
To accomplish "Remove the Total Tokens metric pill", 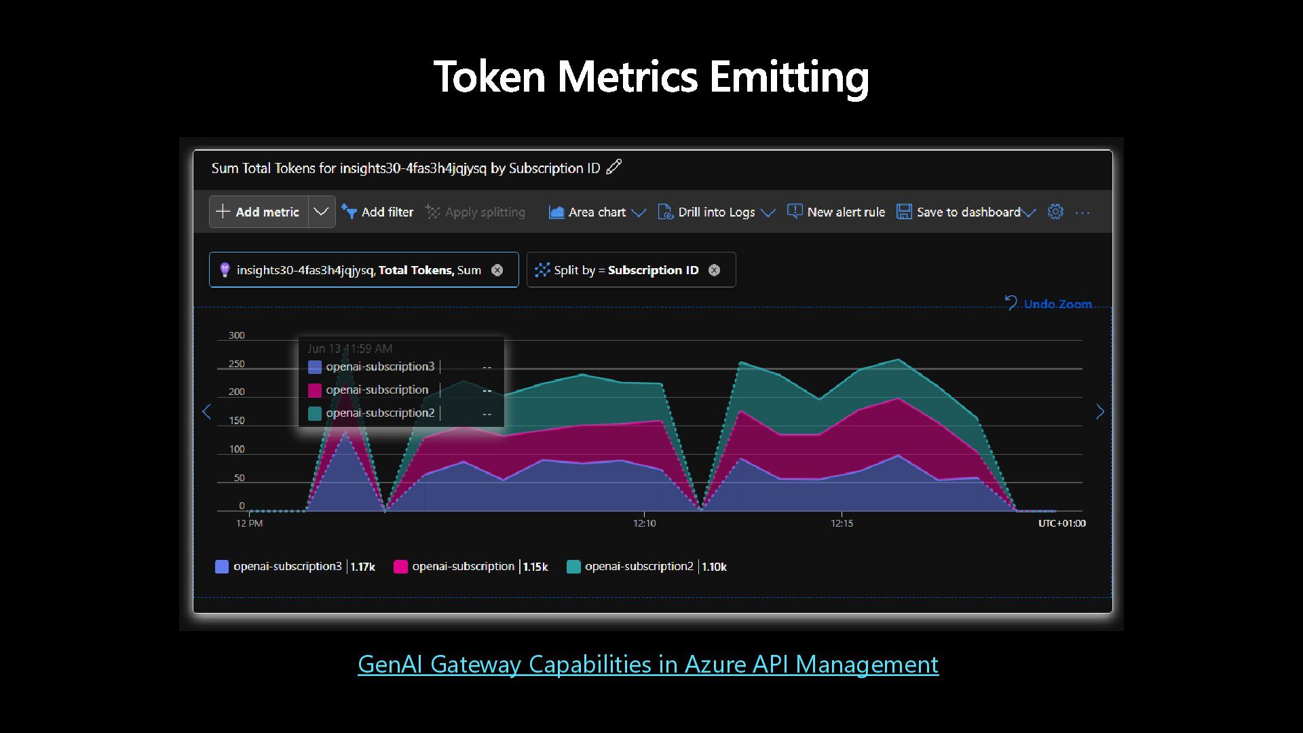I will click(497, 270).
